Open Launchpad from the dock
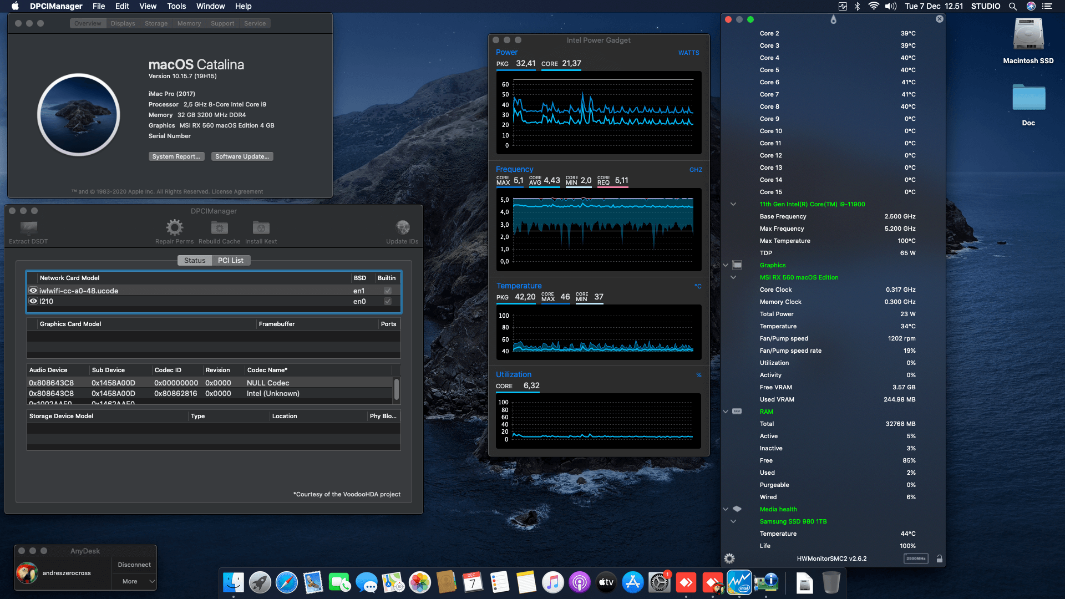Viewport: 1065px width, 599px height. (260, 582)
